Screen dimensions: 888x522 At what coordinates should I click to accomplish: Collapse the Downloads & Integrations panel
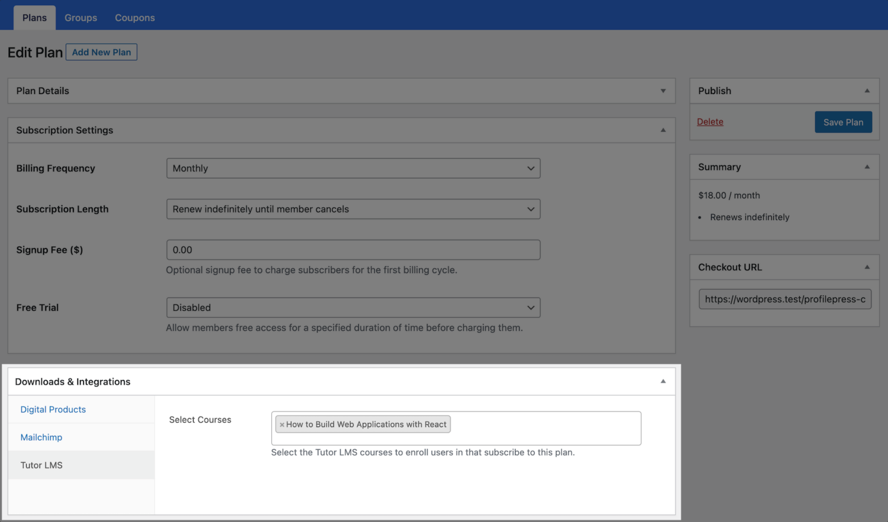tap(663, 382)
